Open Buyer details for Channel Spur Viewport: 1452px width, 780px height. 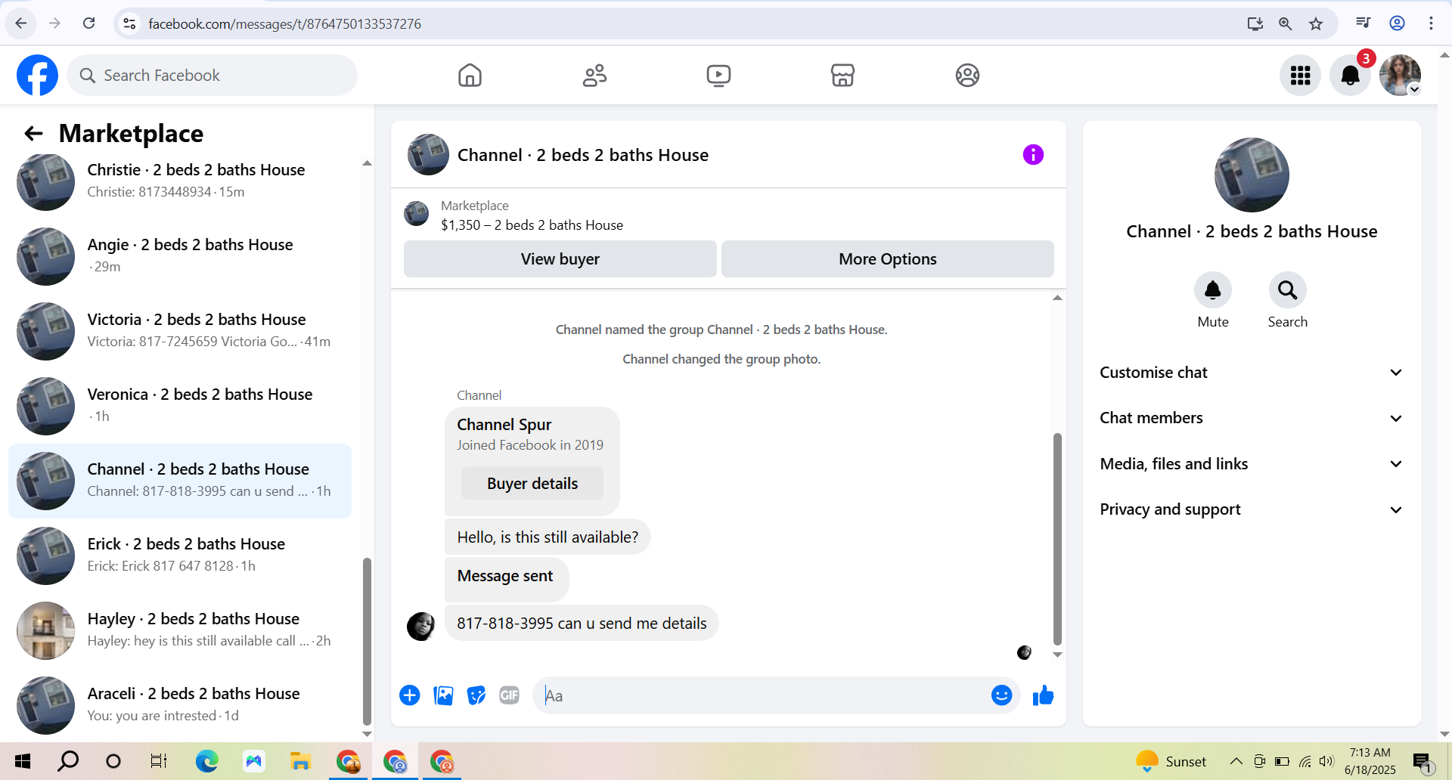(x=532, y=484)
